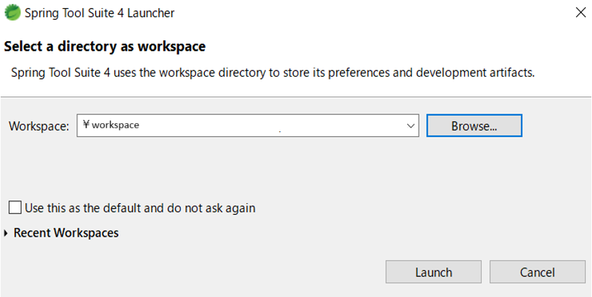Screen dimensions: 592x297
Task: Open the Workspace dropdown arrow
Action: (411, 126)
